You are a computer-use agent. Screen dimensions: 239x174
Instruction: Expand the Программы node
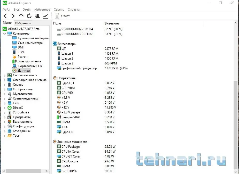coord(4,117)
